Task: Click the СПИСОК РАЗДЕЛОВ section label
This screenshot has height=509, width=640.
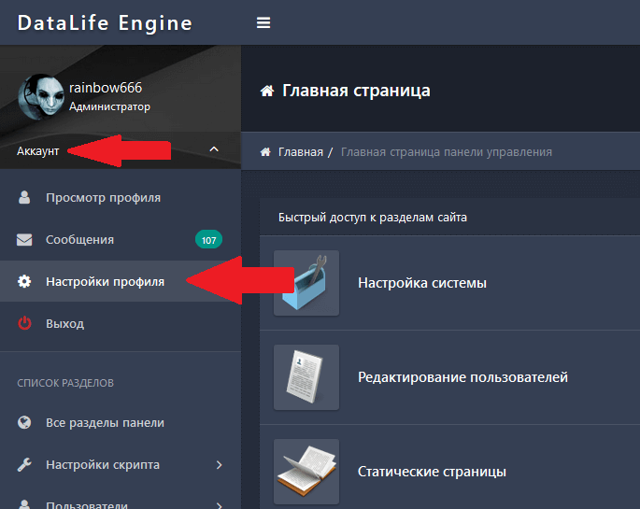Action: [65, 383]
